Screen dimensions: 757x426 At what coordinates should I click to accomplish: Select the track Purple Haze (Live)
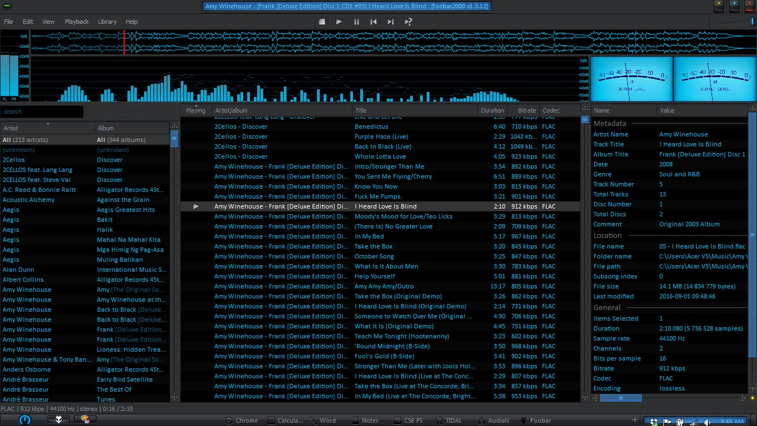(381, 136)
